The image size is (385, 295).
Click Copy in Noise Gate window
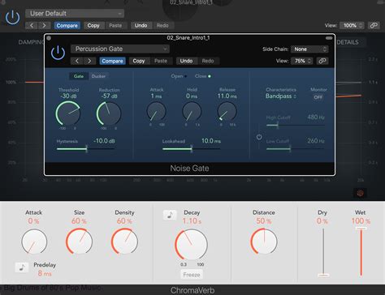pos(139,61)
